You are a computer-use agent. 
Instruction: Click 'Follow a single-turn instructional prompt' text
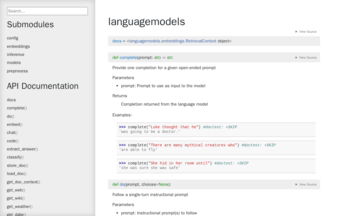pos(150,195)
